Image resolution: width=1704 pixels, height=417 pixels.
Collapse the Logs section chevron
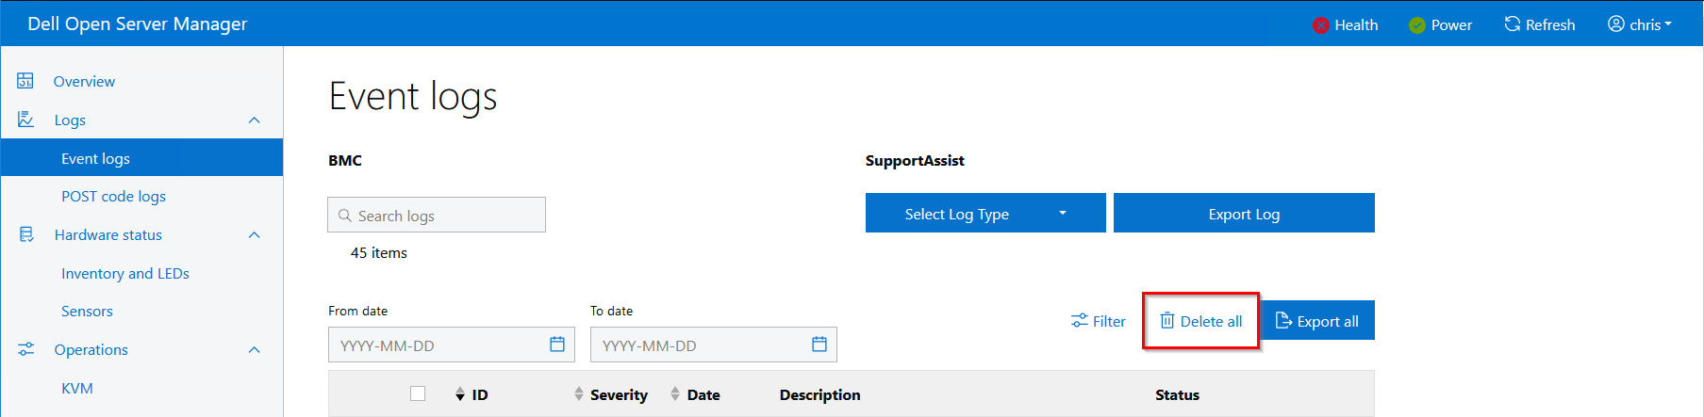coord(254,120)
